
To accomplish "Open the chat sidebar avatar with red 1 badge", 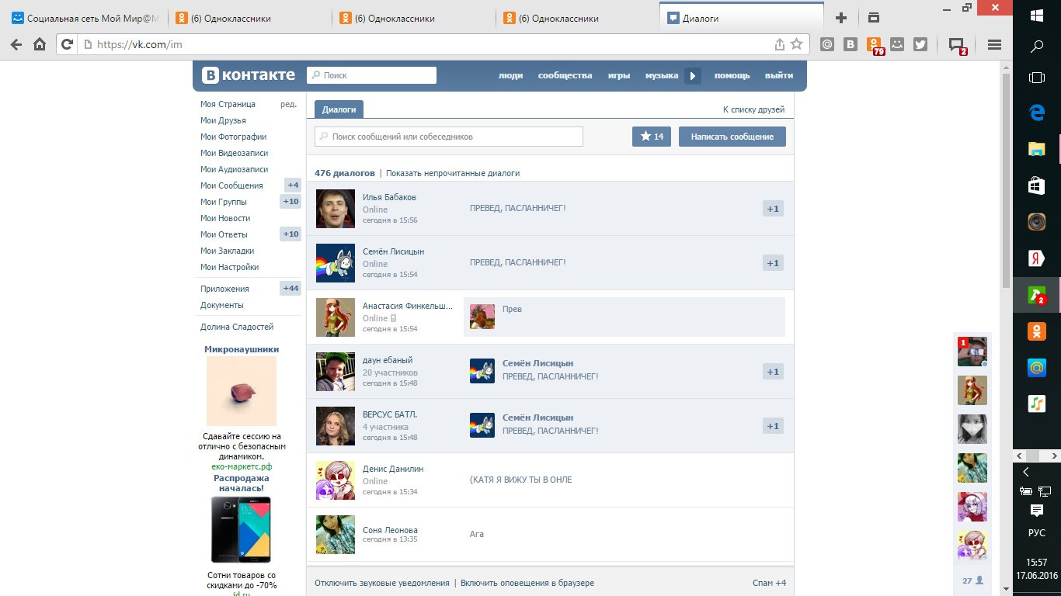I will (x=972, y=352).
